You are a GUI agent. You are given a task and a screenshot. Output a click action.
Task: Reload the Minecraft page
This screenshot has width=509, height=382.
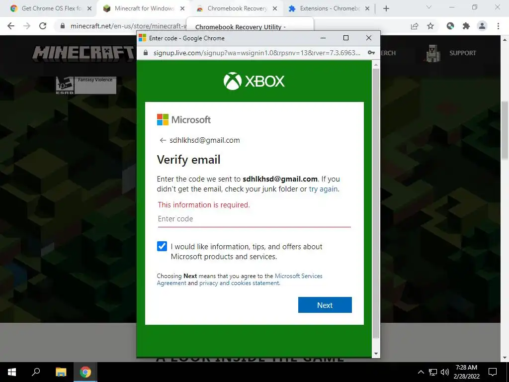(x=43, y=26)
